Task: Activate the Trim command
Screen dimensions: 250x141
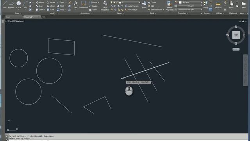Action: (61, 2)
